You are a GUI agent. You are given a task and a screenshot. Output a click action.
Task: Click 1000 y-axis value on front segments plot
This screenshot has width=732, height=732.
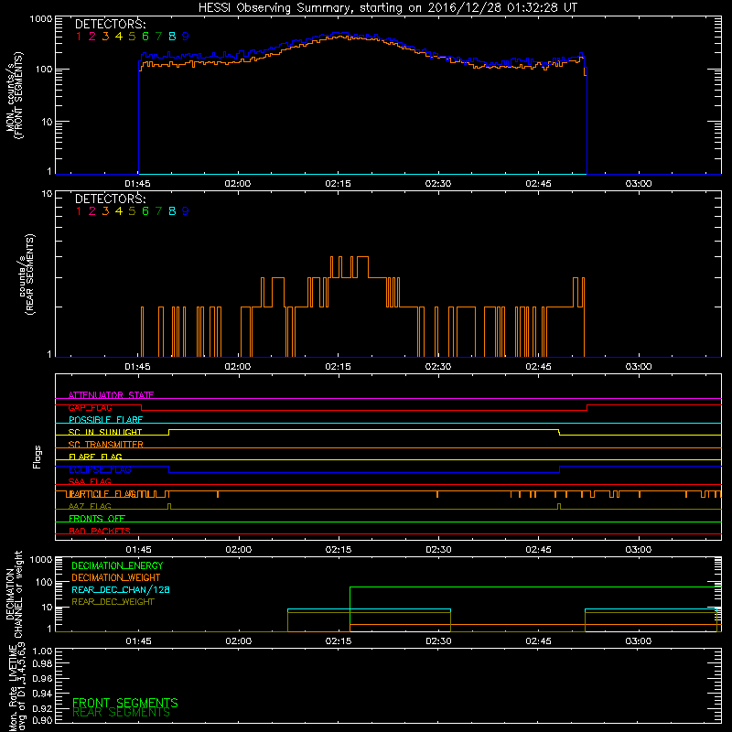41,19
